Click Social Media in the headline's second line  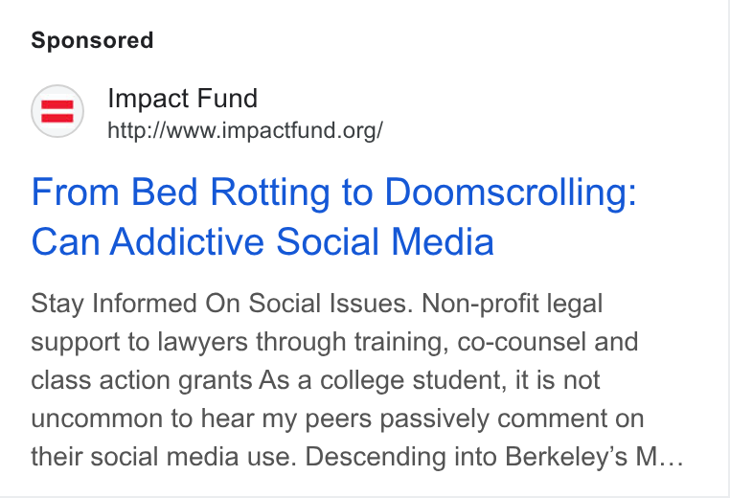(385, 241)
